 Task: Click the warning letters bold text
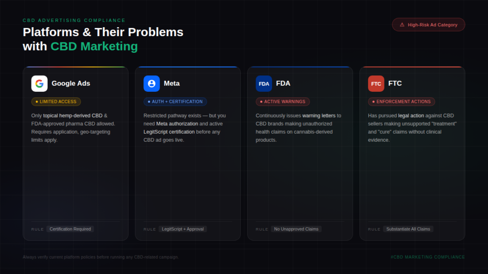click(319, 116)
